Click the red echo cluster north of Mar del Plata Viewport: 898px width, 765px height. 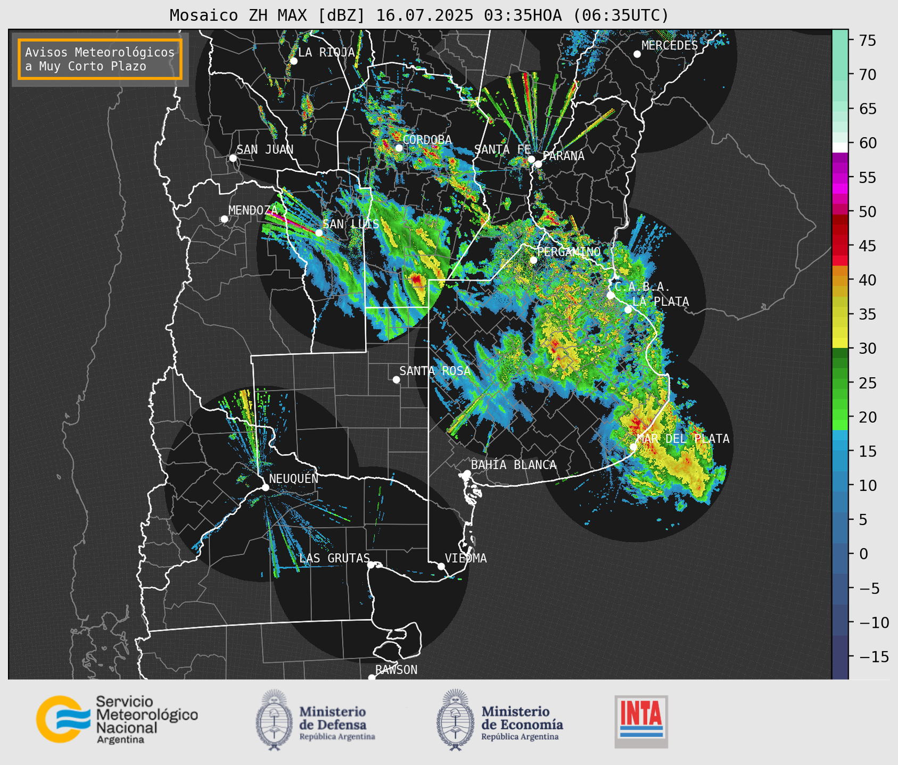pyautogui.click(x=636, y=424)
